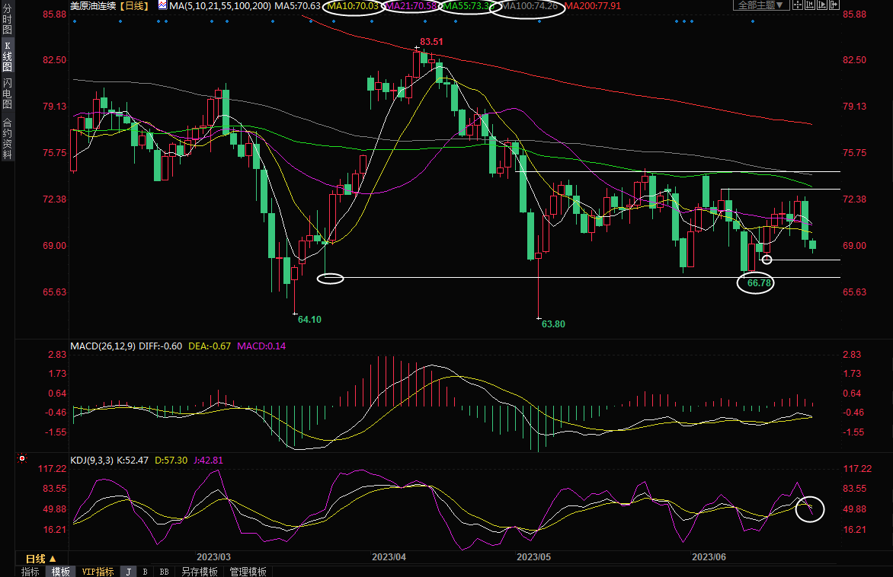Click the circled 66.78 price label
Screen dimensions: 893x577
[760, 283]
